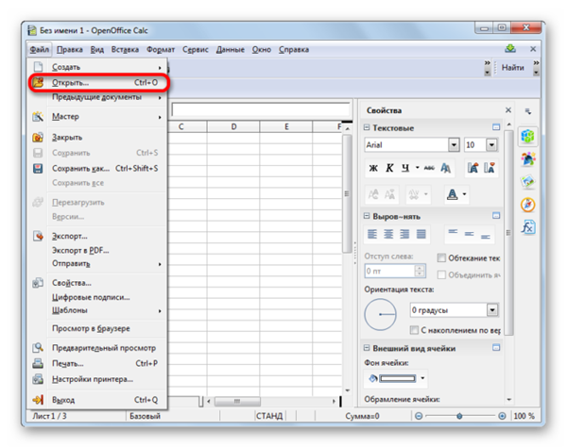Click the Print Preview magnifier icon
567x448 pixels.
[x=38, y=348]
